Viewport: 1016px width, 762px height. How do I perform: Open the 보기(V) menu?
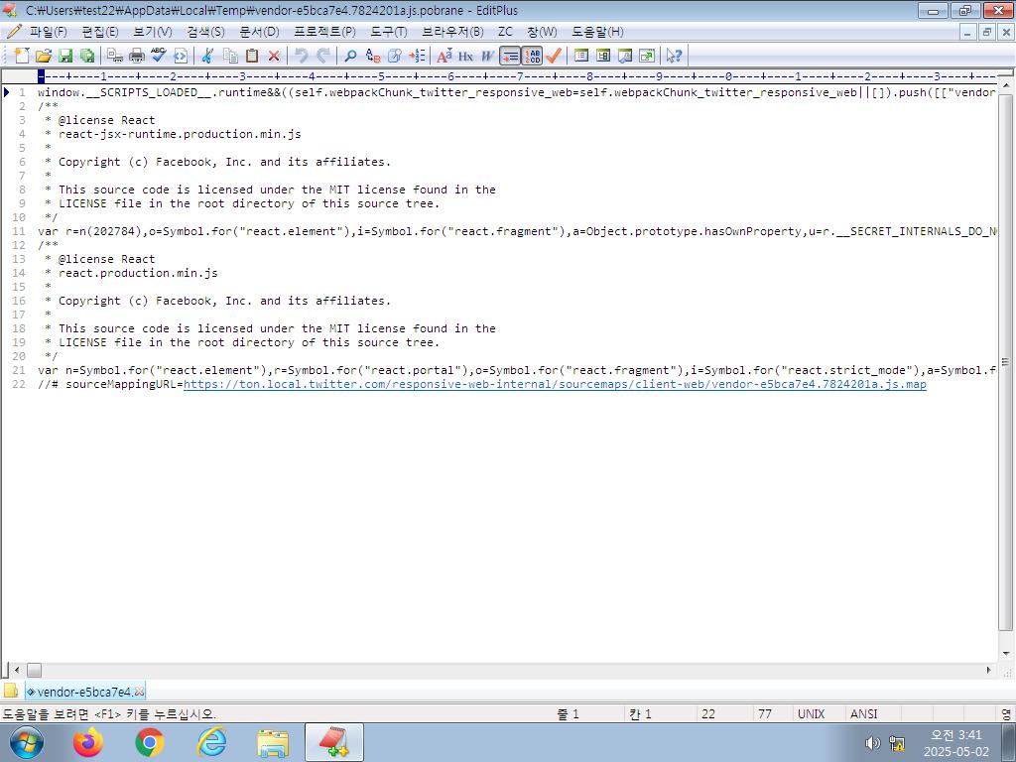[x=152, y=32]
